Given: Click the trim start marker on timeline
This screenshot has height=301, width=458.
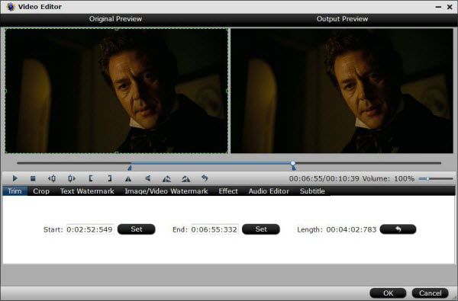Looking at the screenshot, I should coord(130,168).
